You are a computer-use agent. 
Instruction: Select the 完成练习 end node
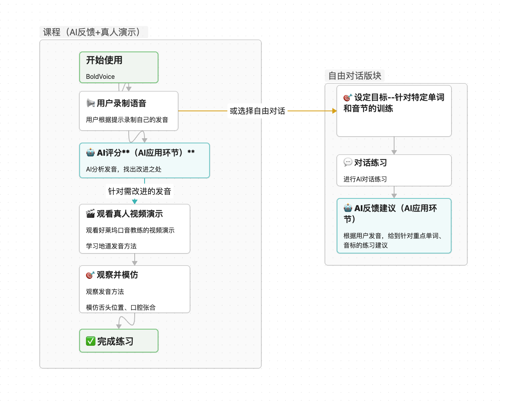coord(118,340)
